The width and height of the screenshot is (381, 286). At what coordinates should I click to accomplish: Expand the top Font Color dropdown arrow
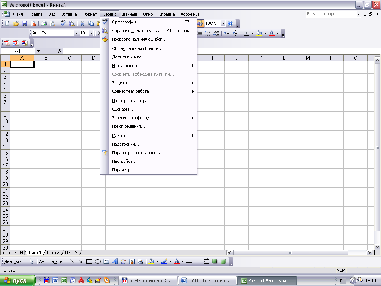278,33
